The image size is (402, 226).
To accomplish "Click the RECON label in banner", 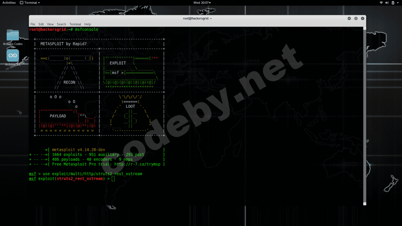I will 69,82.
